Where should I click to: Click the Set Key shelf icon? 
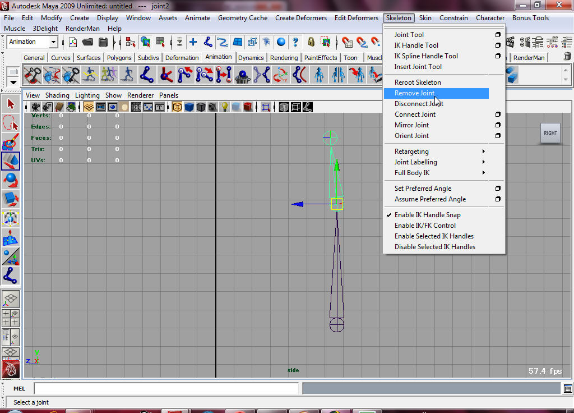point(33,75)
